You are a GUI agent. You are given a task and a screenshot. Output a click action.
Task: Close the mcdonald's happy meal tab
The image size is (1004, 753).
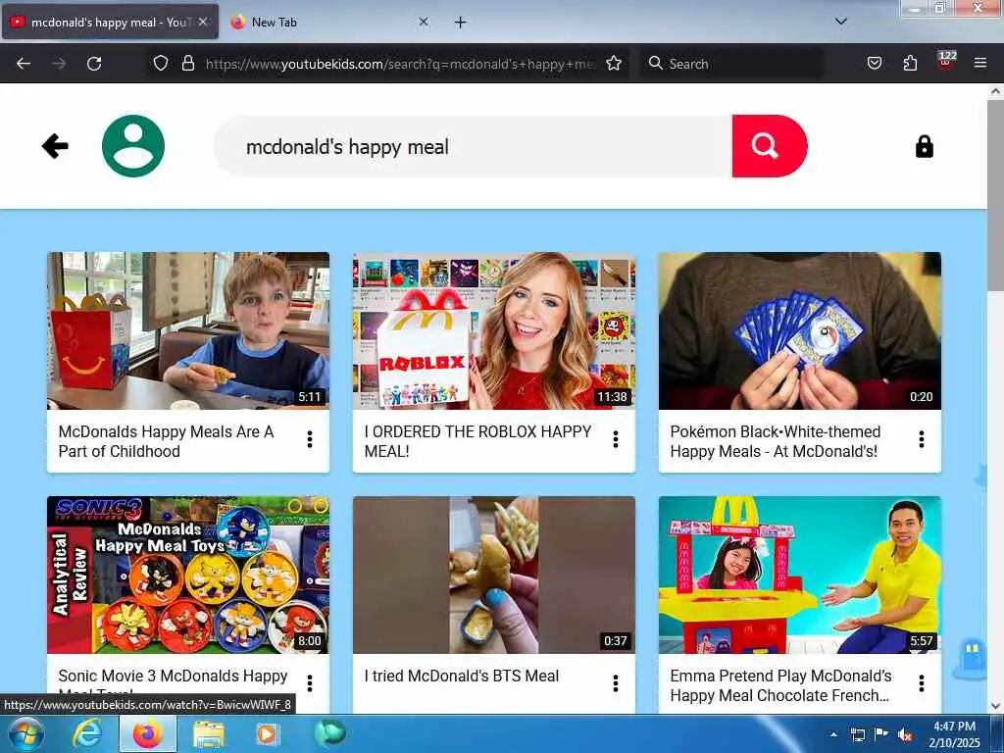pyautogui.click(x=202, y=22)
